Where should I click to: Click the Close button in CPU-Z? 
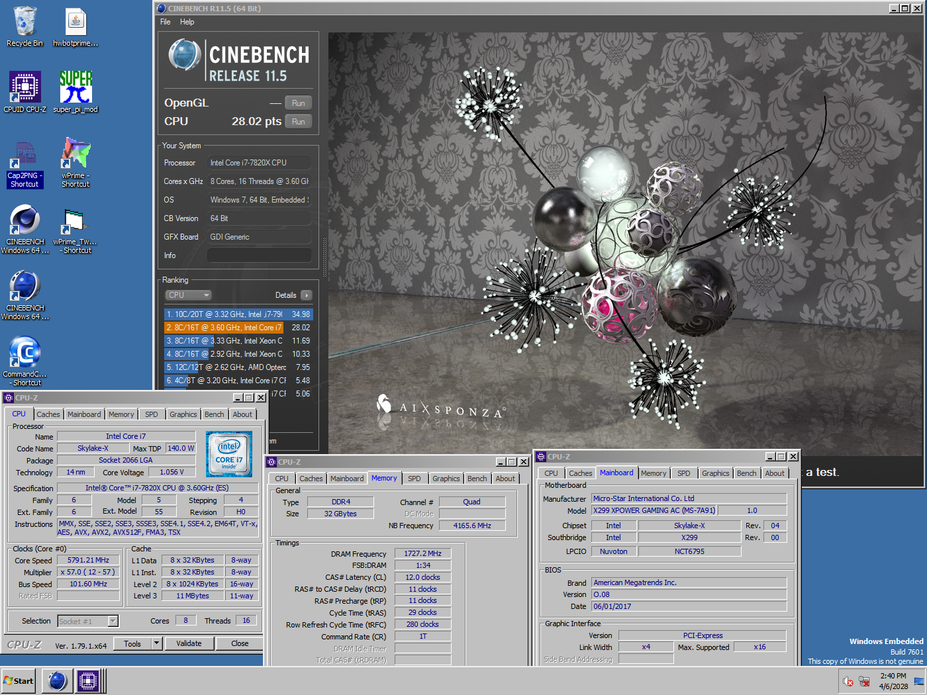click(240, 643)
